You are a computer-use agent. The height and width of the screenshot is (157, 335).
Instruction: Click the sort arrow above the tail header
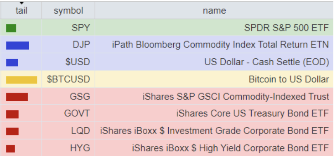[21, 3]
